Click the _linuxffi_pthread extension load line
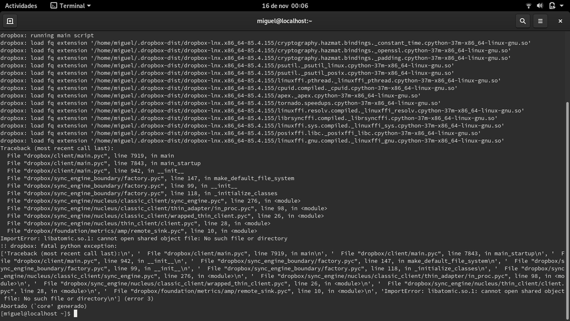The image size is (570, 321). pyautogui.click(x=250, y=81)
